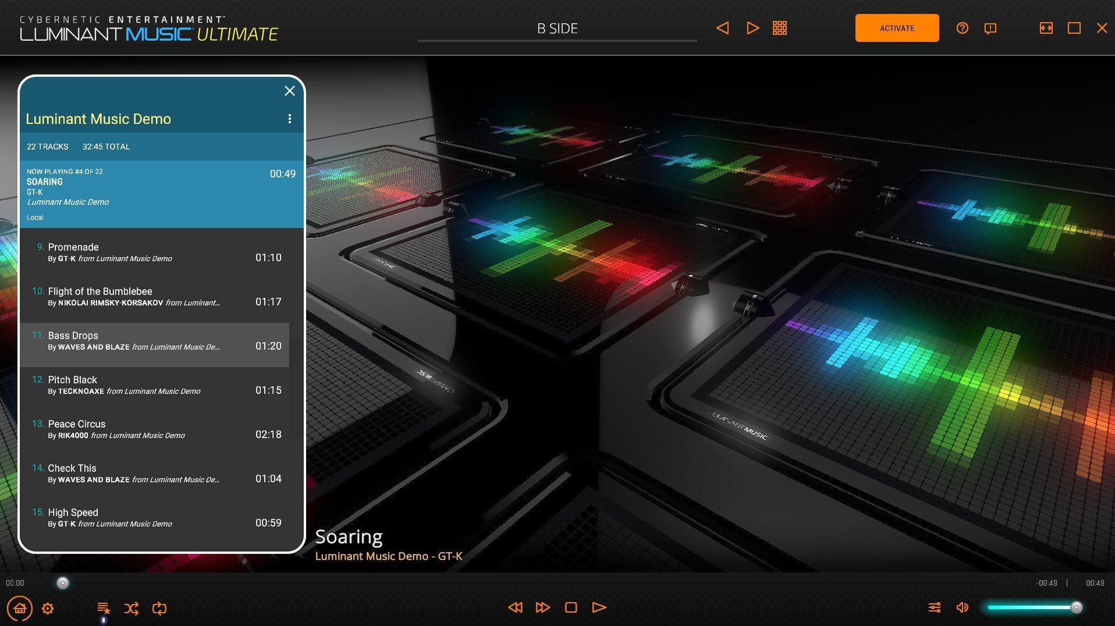The height and width of the screenshot is (626, 1115).
Task: Start playback with play button
Action: tap(599, 607)
